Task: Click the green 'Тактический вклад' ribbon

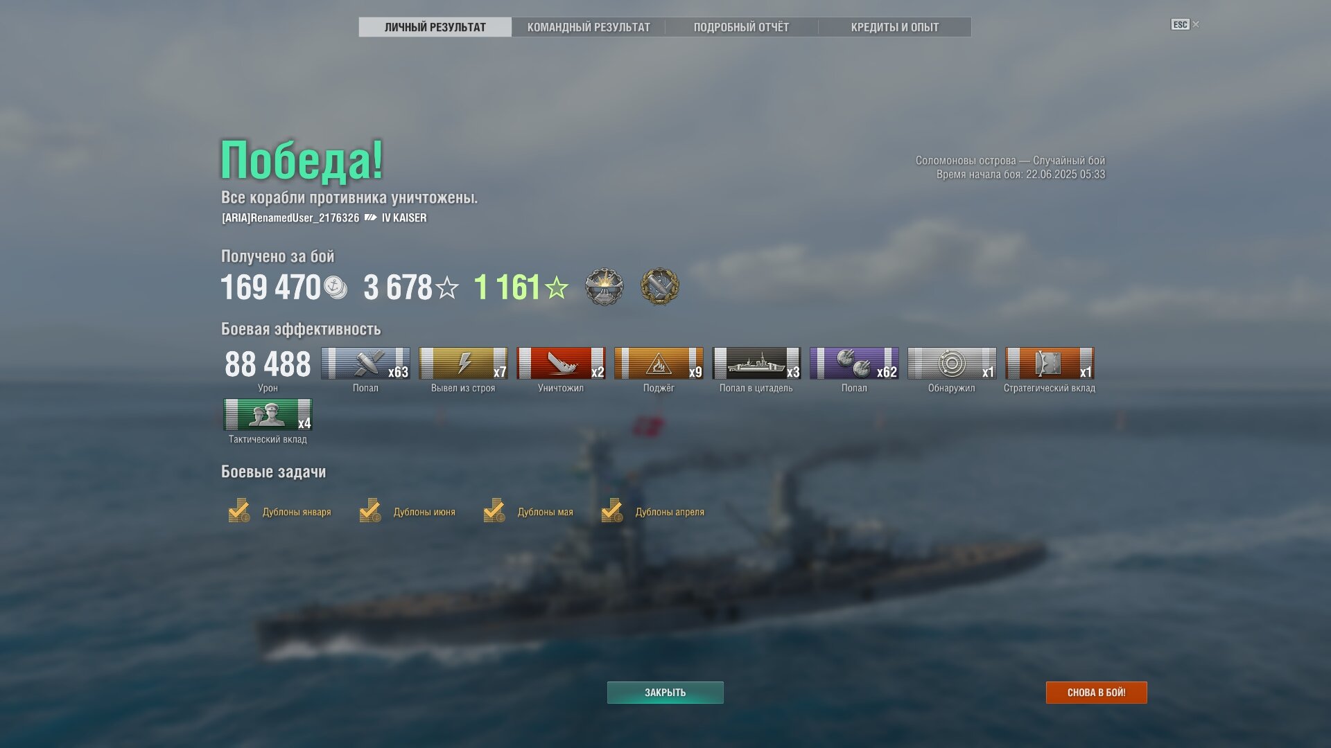Action: pos(268,415)
